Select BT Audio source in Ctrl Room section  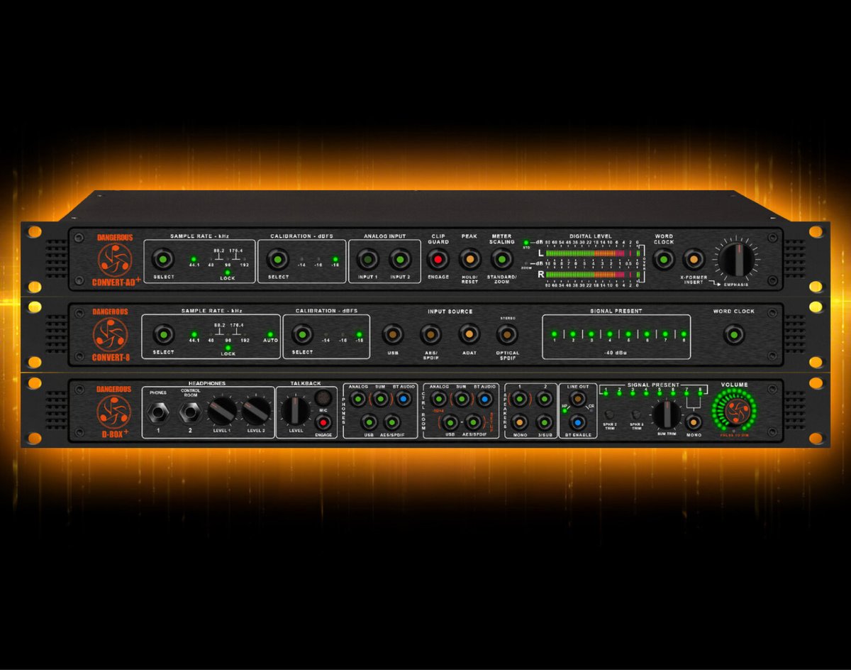pyautogui.click(x=484, y=399)
